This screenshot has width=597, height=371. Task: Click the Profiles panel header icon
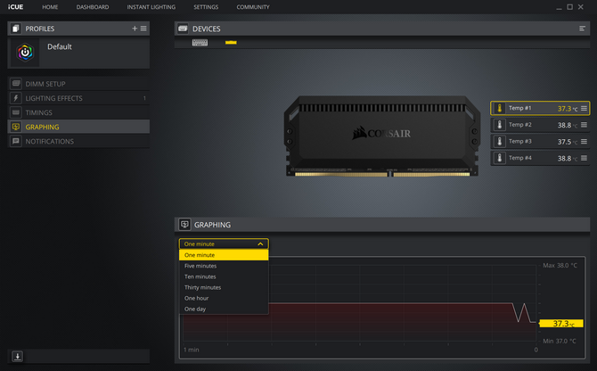point(16,29)
